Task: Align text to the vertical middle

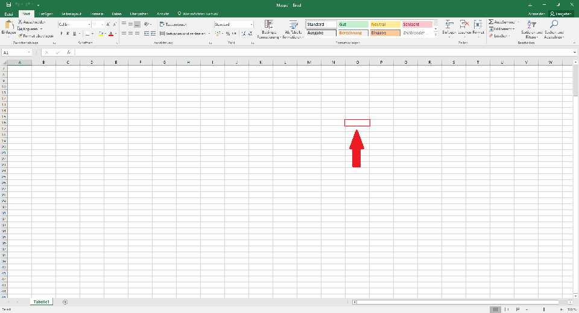Action: pos(130,24)
